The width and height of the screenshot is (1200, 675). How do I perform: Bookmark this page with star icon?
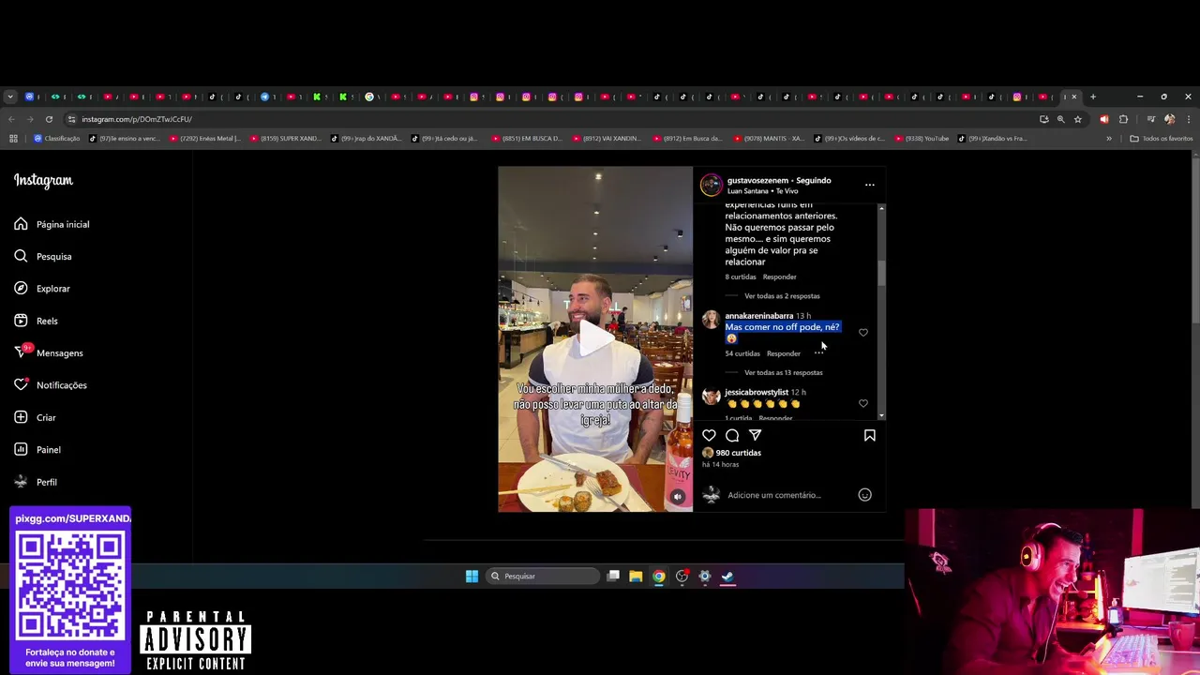1078,119
